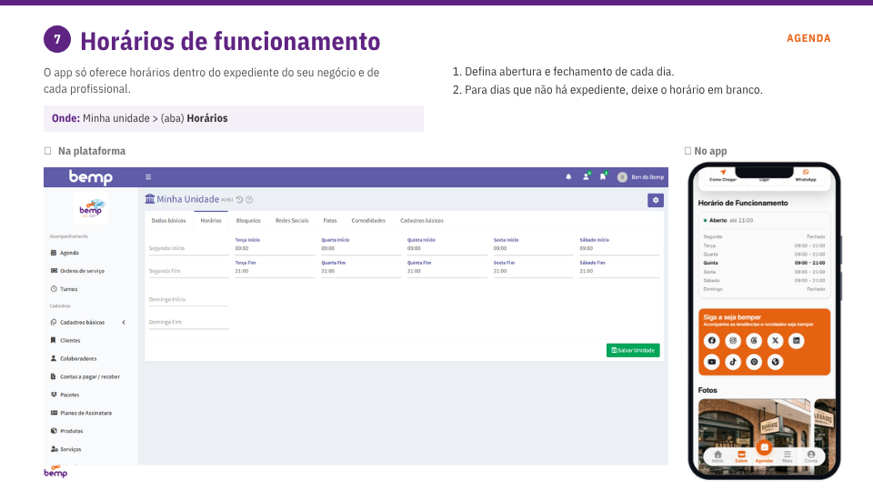Open the bookmark icon with badge in header

[603, 176]
